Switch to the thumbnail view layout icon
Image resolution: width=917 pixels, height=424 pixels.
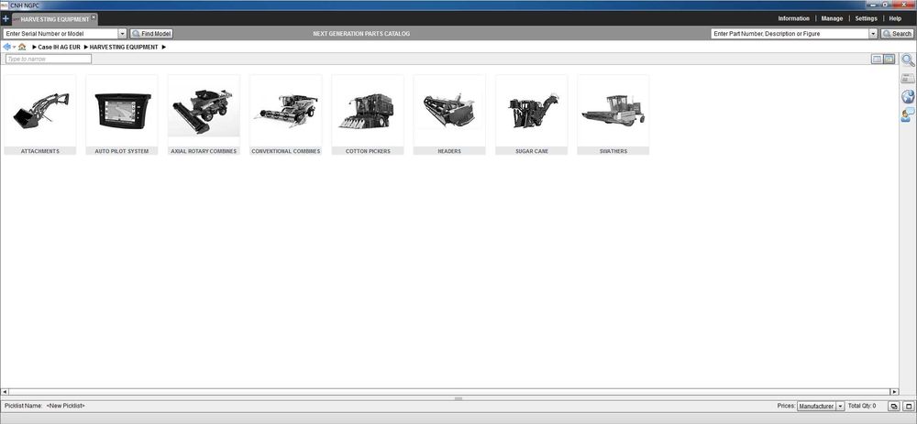coord(889,59)
